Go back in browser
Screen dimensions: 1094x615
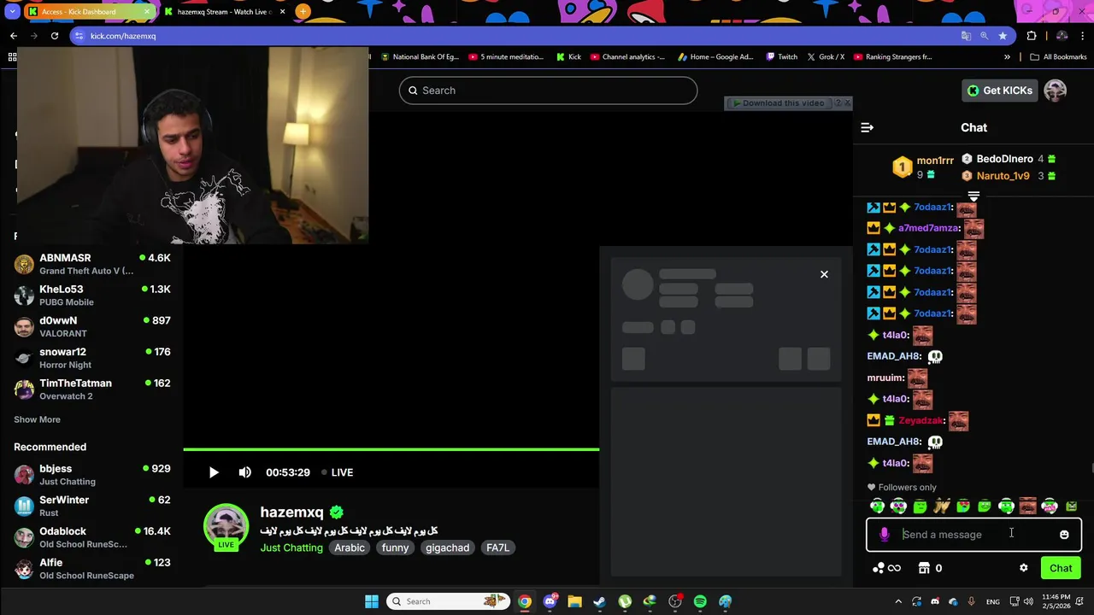click(14, 36)
